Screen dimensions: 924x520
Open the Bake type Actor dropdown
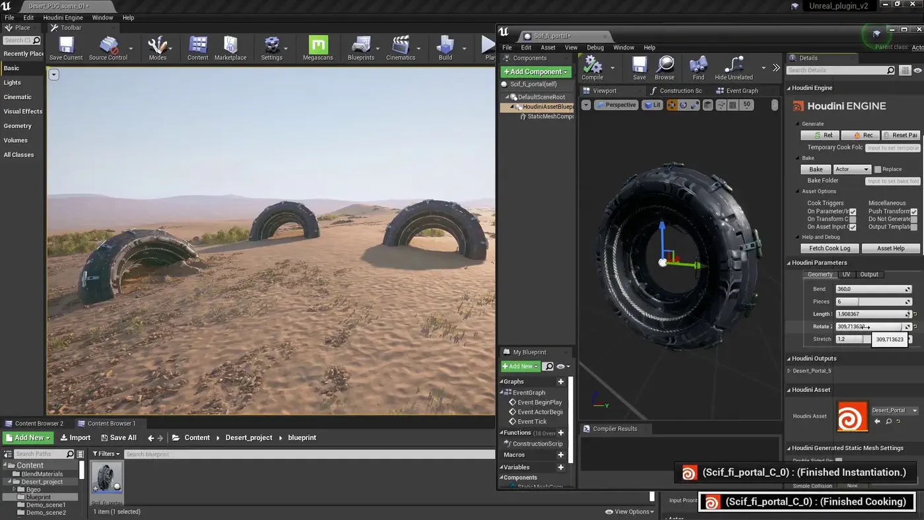(852, 170)
